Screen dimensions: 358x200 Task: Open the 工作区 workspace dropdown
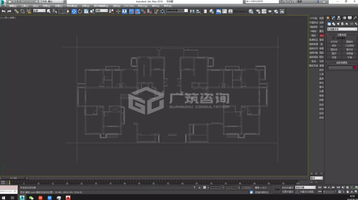51,2
